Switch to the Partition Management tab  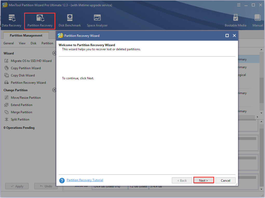coord(26,35)
